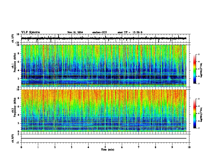The width and height of the screenshot is (213, 165).
Task: Click the "0" tick on the Time axis
Action: coord(21,147)
